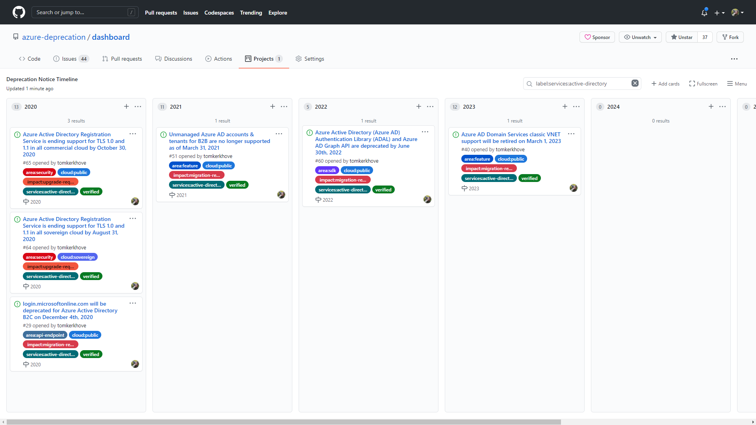Image resolution: width=756 pixels, height=425 pixels.
Task: Click the milestone icon beside 2021 on card #51
Action: click(x=172, y=195)
